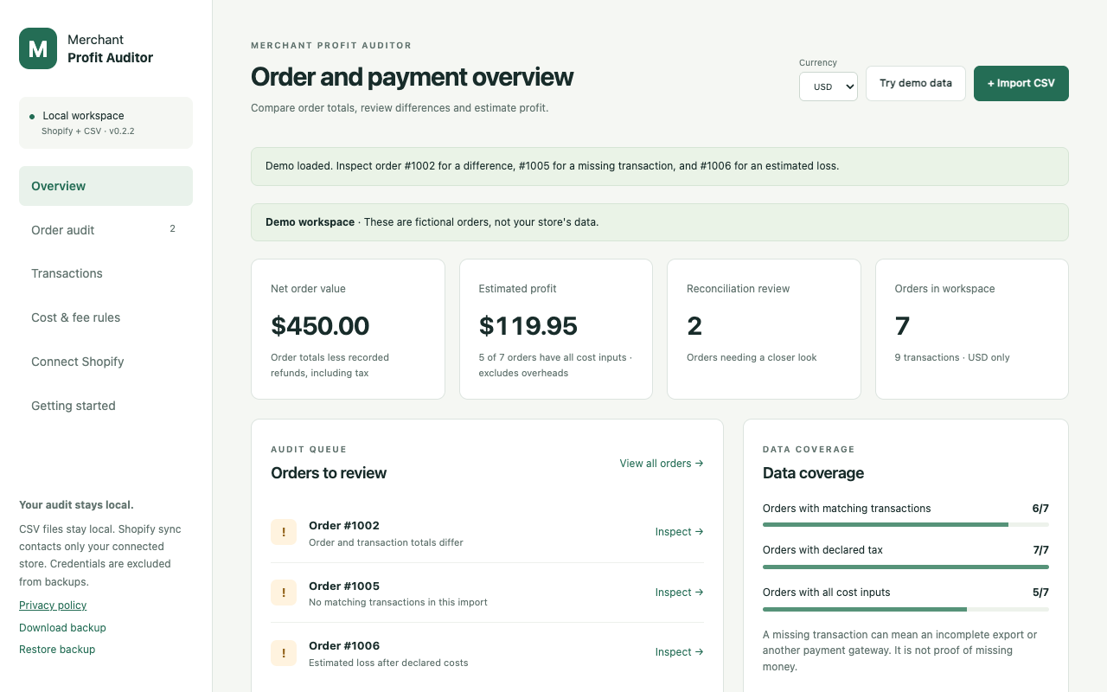Inspect Order #1005
Screen dimensions: 1107x692
point(679,593)
